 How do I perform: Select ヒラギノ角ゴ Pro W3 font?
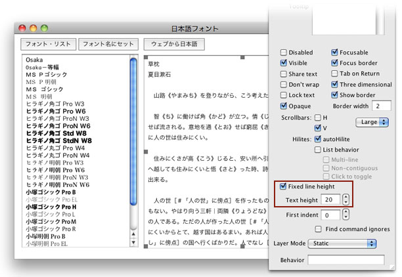coord(55,104)
